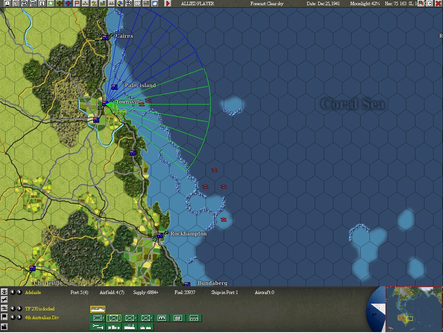The height and width of the screenshot is (333, 444).
Task: Click the minimap world overview
Action: point(414,309)
